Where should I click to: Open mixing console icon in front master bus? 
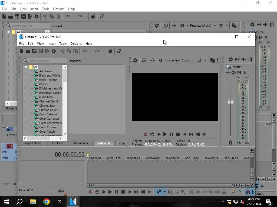(250, 59)
